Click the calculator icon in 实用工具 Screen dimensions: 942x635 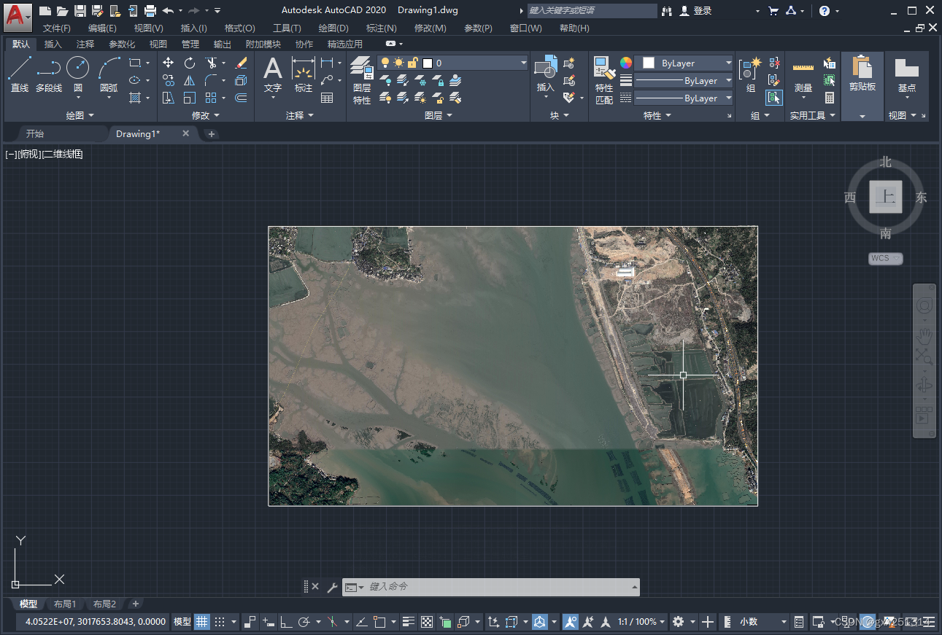coord(830,98)
